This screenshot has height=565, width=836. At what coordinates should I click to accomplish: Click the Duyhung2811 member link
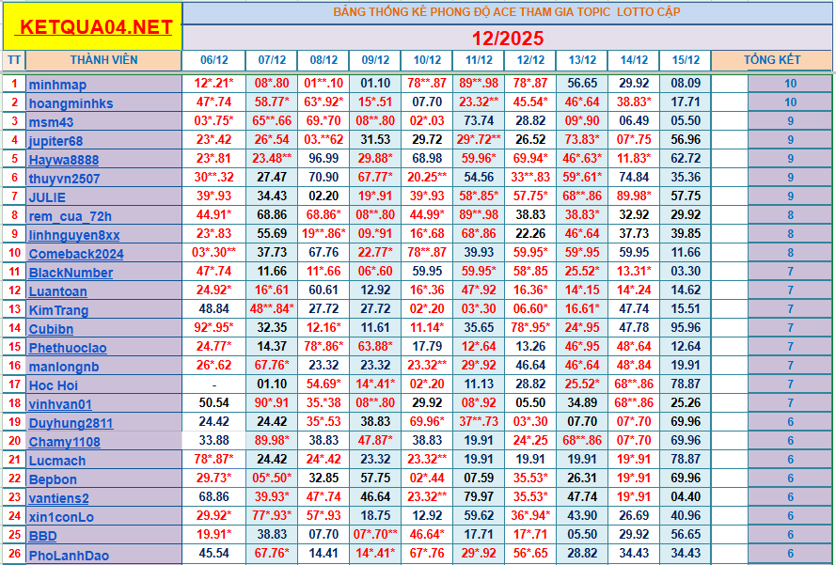(71, 422)
